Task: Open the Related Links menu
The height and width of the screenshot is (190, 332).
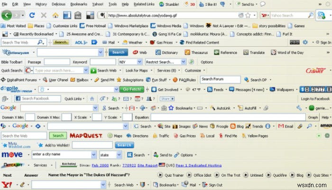Action: point(144,4)
